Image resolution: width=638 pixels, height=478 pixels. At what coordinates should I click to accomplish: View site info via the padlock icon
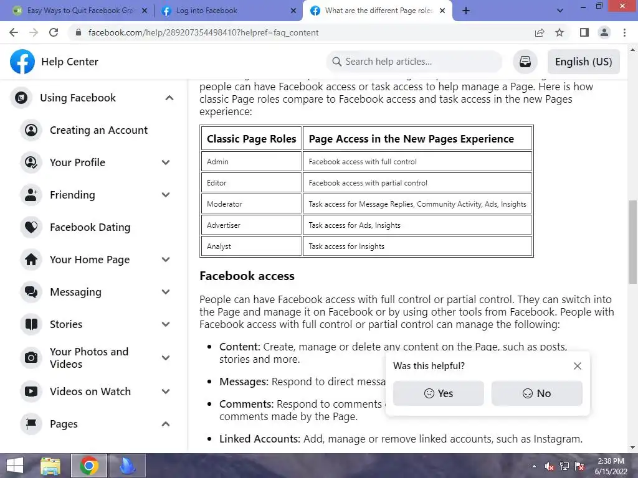[79, 32]
